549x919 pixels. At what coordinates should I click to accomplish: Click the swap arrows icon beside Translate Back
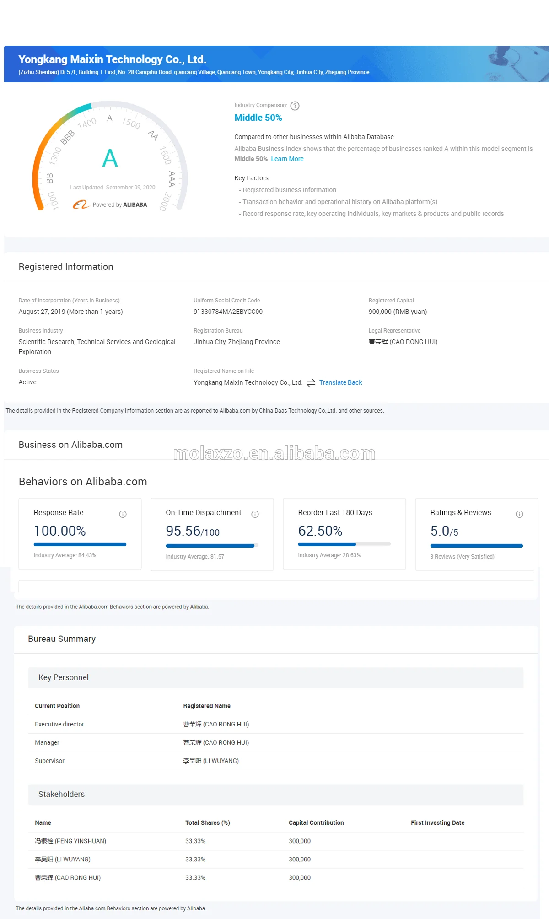click(311, 383)
